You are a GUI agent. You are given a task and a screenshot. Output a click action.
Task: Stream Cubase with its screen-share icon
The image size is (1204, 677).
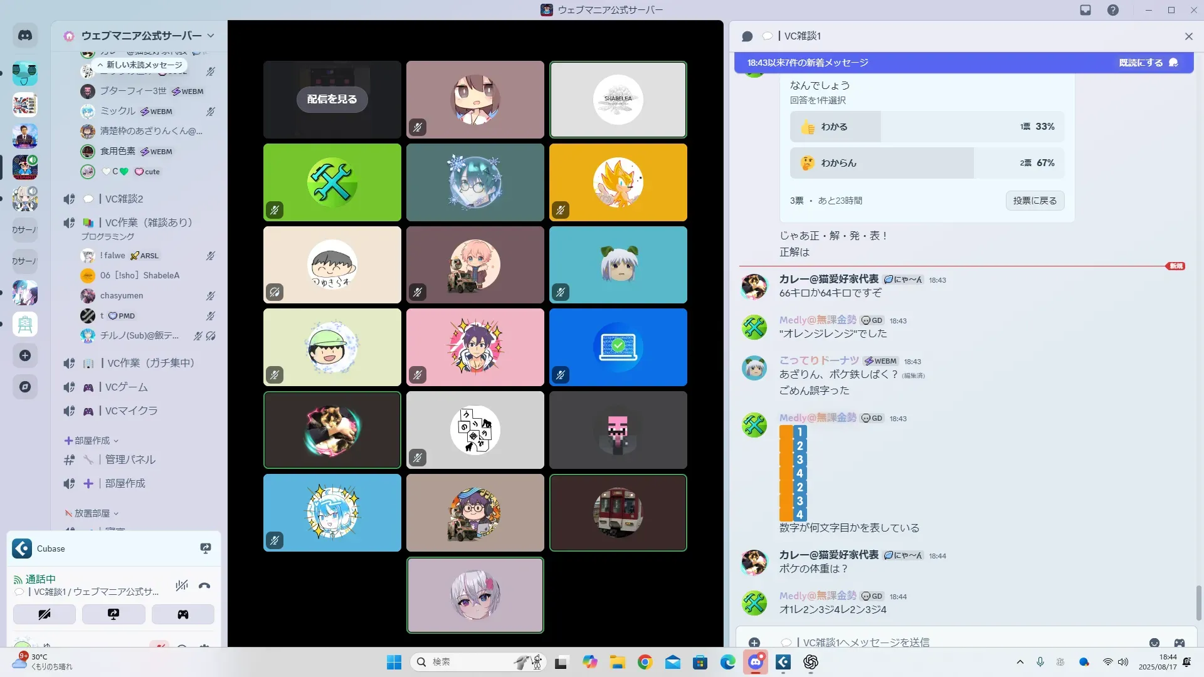tap(205, 548)
